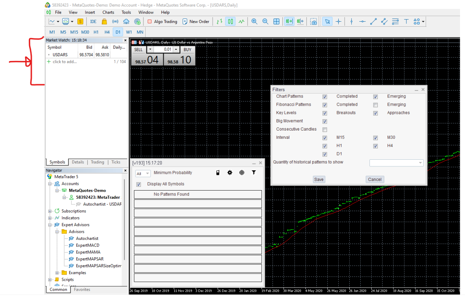Toggle chart shift from right edge

(x=300, y=22)
